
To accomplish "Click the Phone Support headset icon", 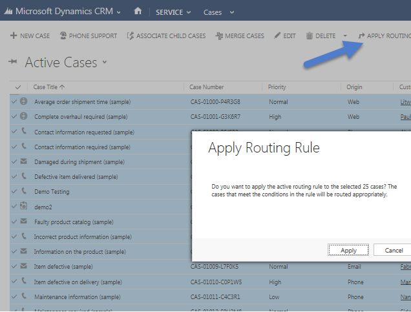I will pos(63,36).
